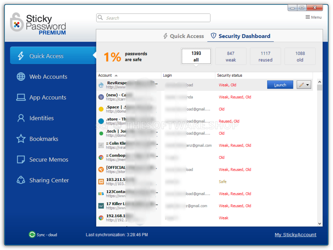Open Sharing Center section
333x250 pixels.
pos(49,180)
